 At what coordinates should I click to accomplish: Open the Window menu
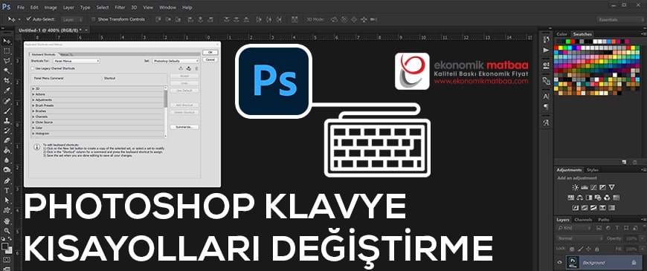(x=167, y=7)
